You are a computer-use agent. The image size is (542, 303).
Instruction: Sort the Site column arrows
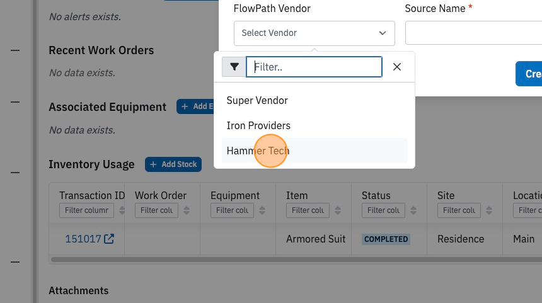point(489,210)
